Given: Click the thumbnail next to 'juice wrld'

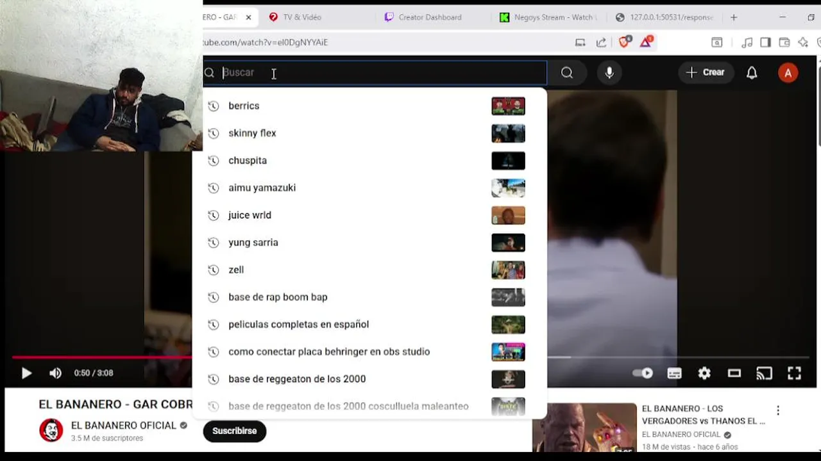Looking at the screenshot, I should tap(508, 215).
